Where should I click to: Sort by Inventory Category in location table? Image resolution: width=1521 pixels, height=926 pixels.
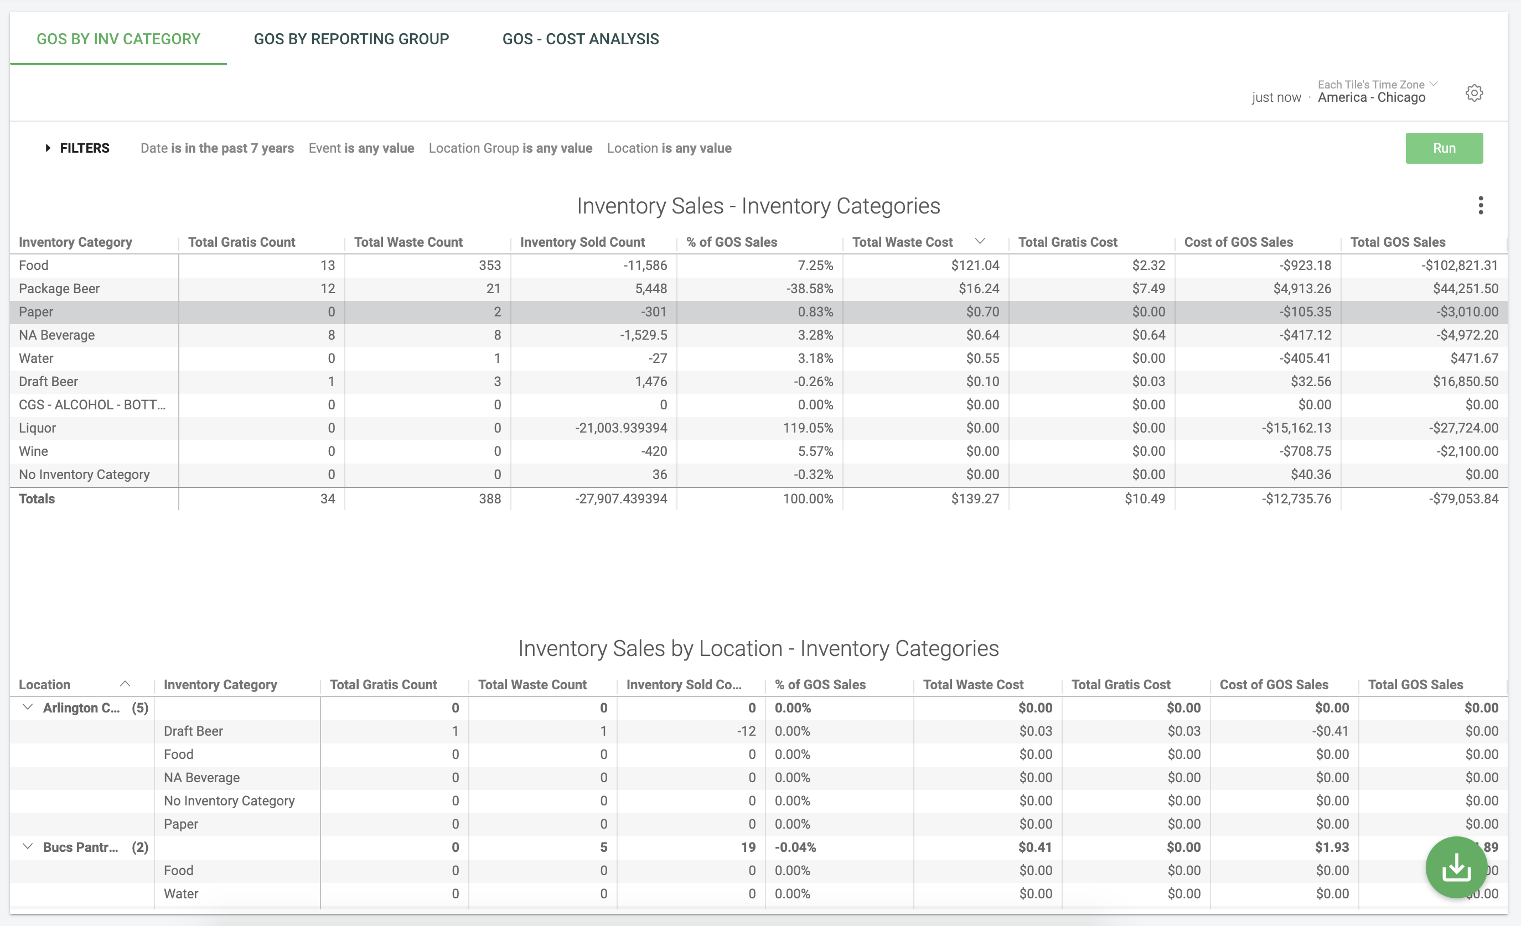220,684
